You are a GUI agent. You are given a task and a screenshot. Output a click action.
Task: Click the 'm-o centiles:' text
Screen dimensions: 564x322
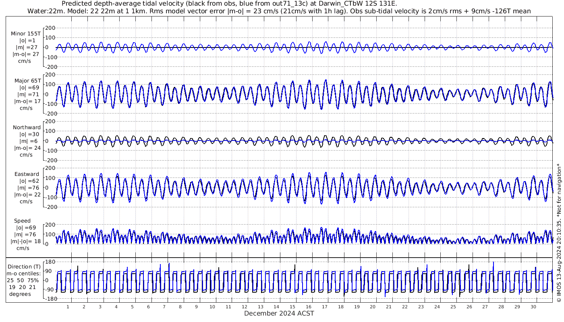tap(24, 274)
